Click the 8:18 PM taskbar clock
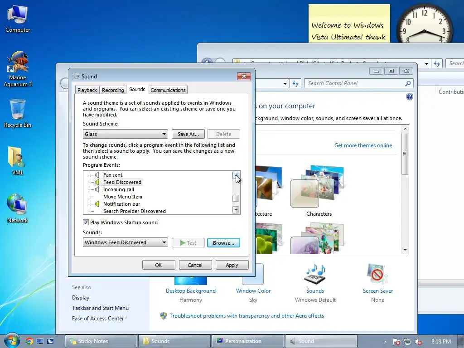This screenshot has width=464, height=348. (x=441, y=342)
